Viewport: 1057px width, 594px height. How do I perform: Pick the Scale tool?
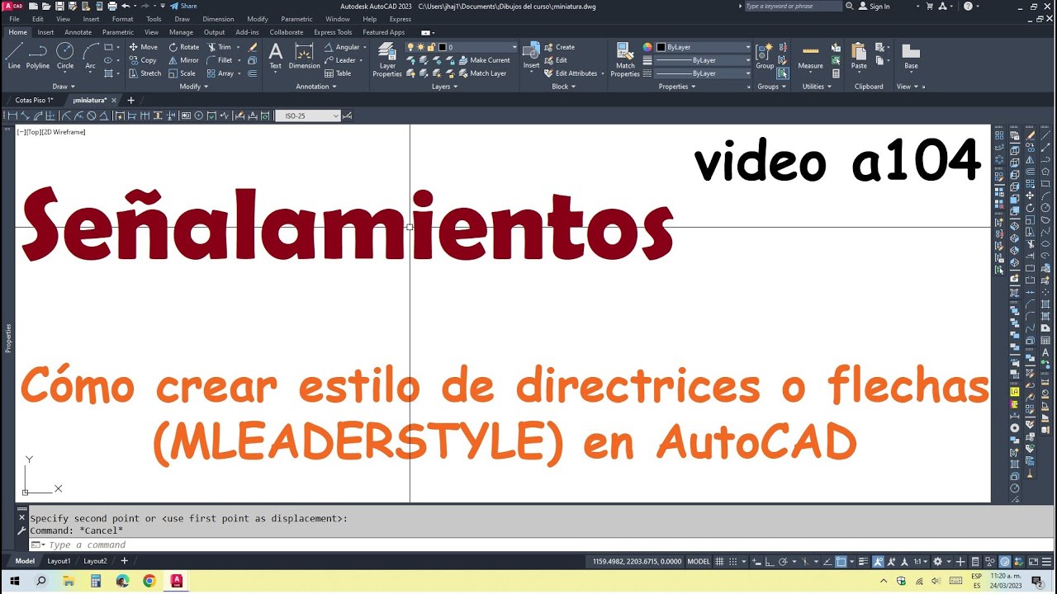182,73
